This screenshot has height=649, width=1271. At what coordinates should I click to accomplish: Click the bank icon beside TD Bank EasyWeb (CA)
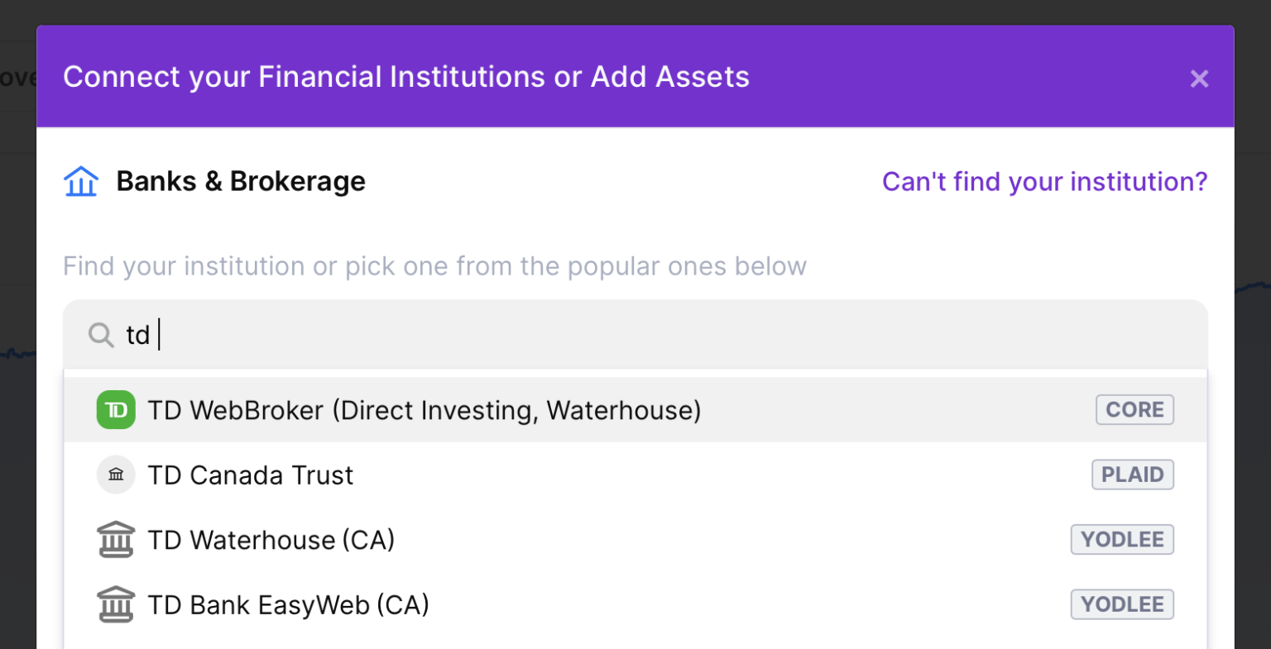(116, 604)
